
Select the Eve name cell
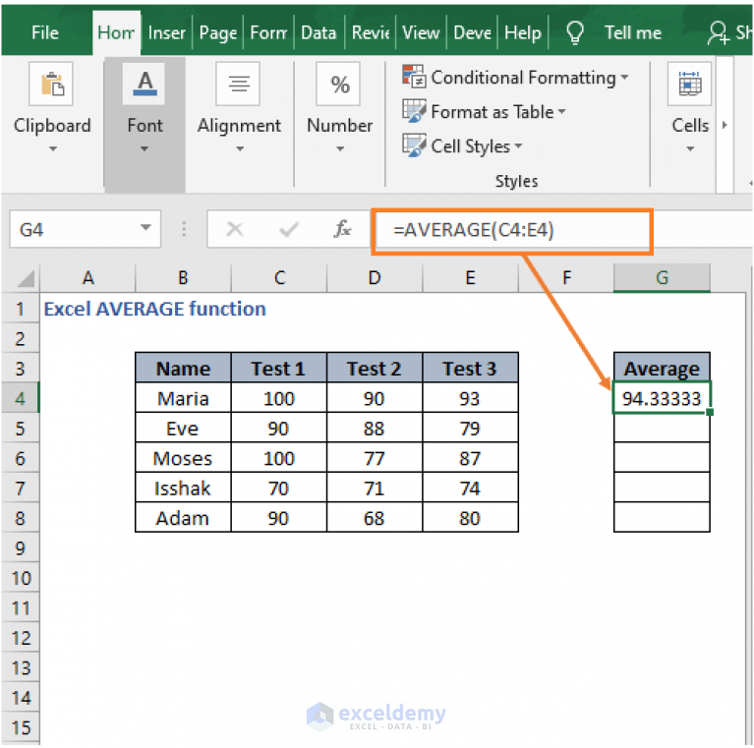click(183, 428)
